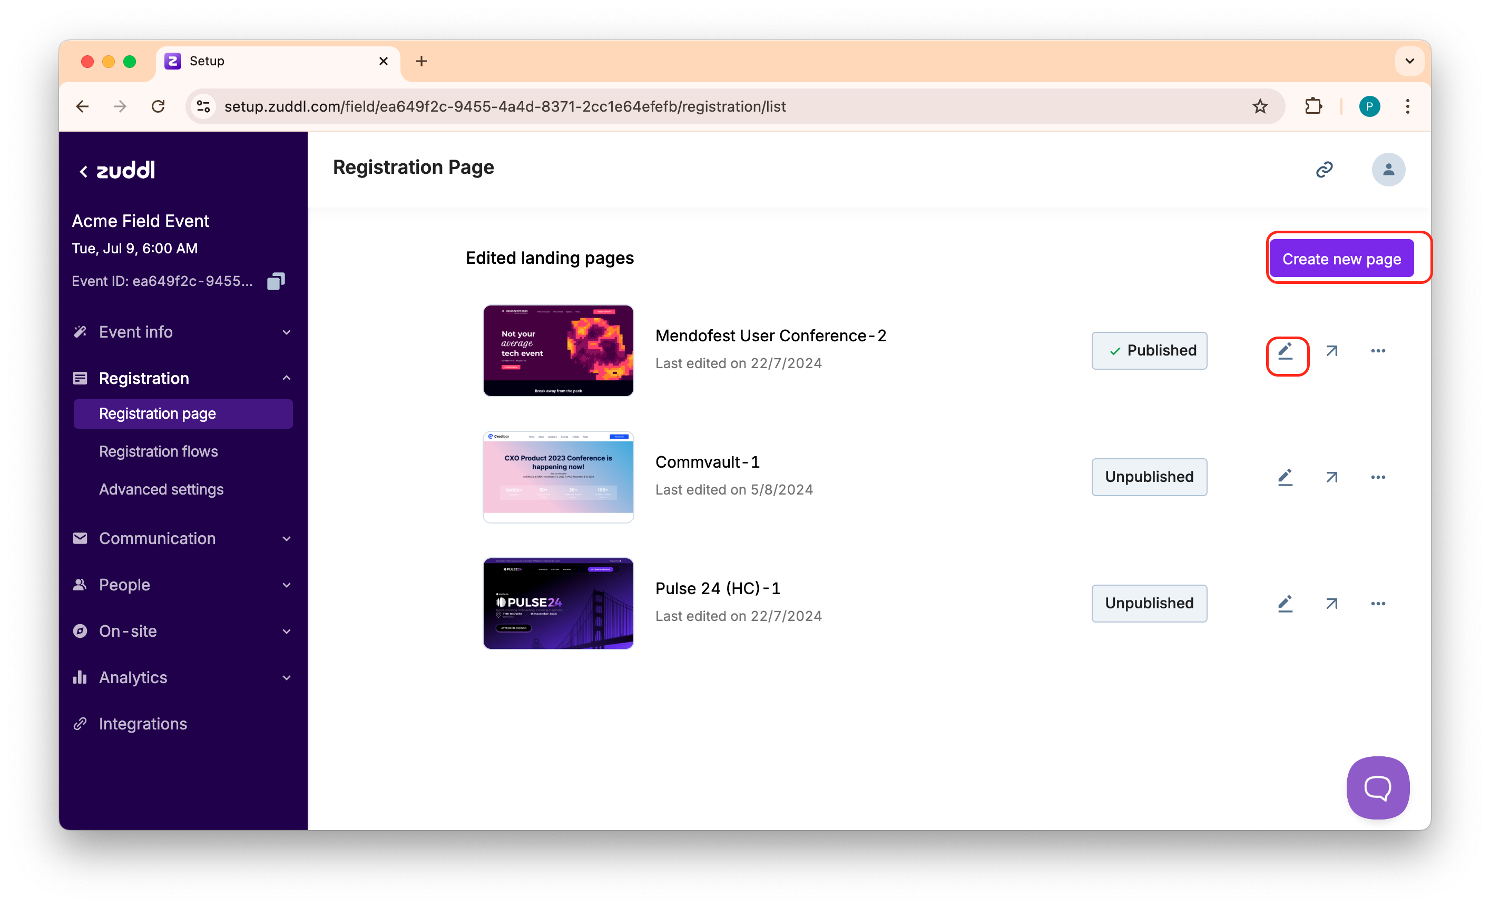
Task: Click the copy link icon in header
Action: pos(1324,169)
